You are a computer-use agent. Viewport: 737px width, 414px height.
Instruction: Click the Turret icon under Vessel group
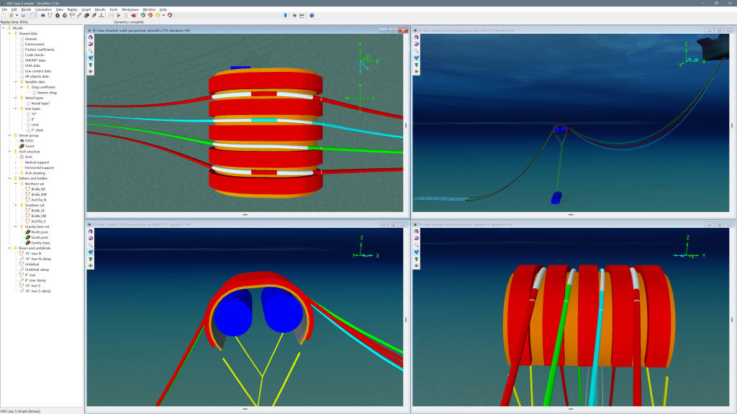click(30, 146)
